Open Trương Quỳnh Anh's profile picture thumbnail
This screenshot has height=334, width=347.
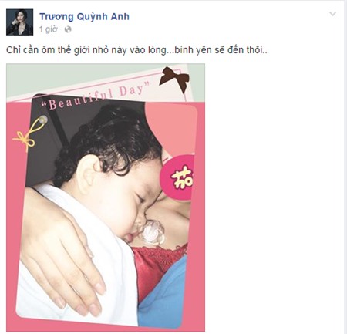pos(20,22)
